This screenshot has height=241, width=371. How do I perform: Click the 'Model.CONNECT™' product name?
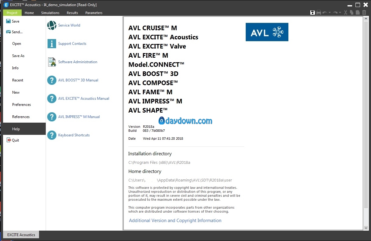(x=156, y=65)
